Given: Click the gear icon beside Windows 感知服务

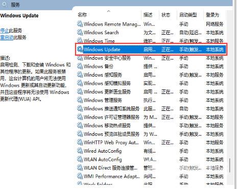Looking at the screenshot, I should coord(80,75).
